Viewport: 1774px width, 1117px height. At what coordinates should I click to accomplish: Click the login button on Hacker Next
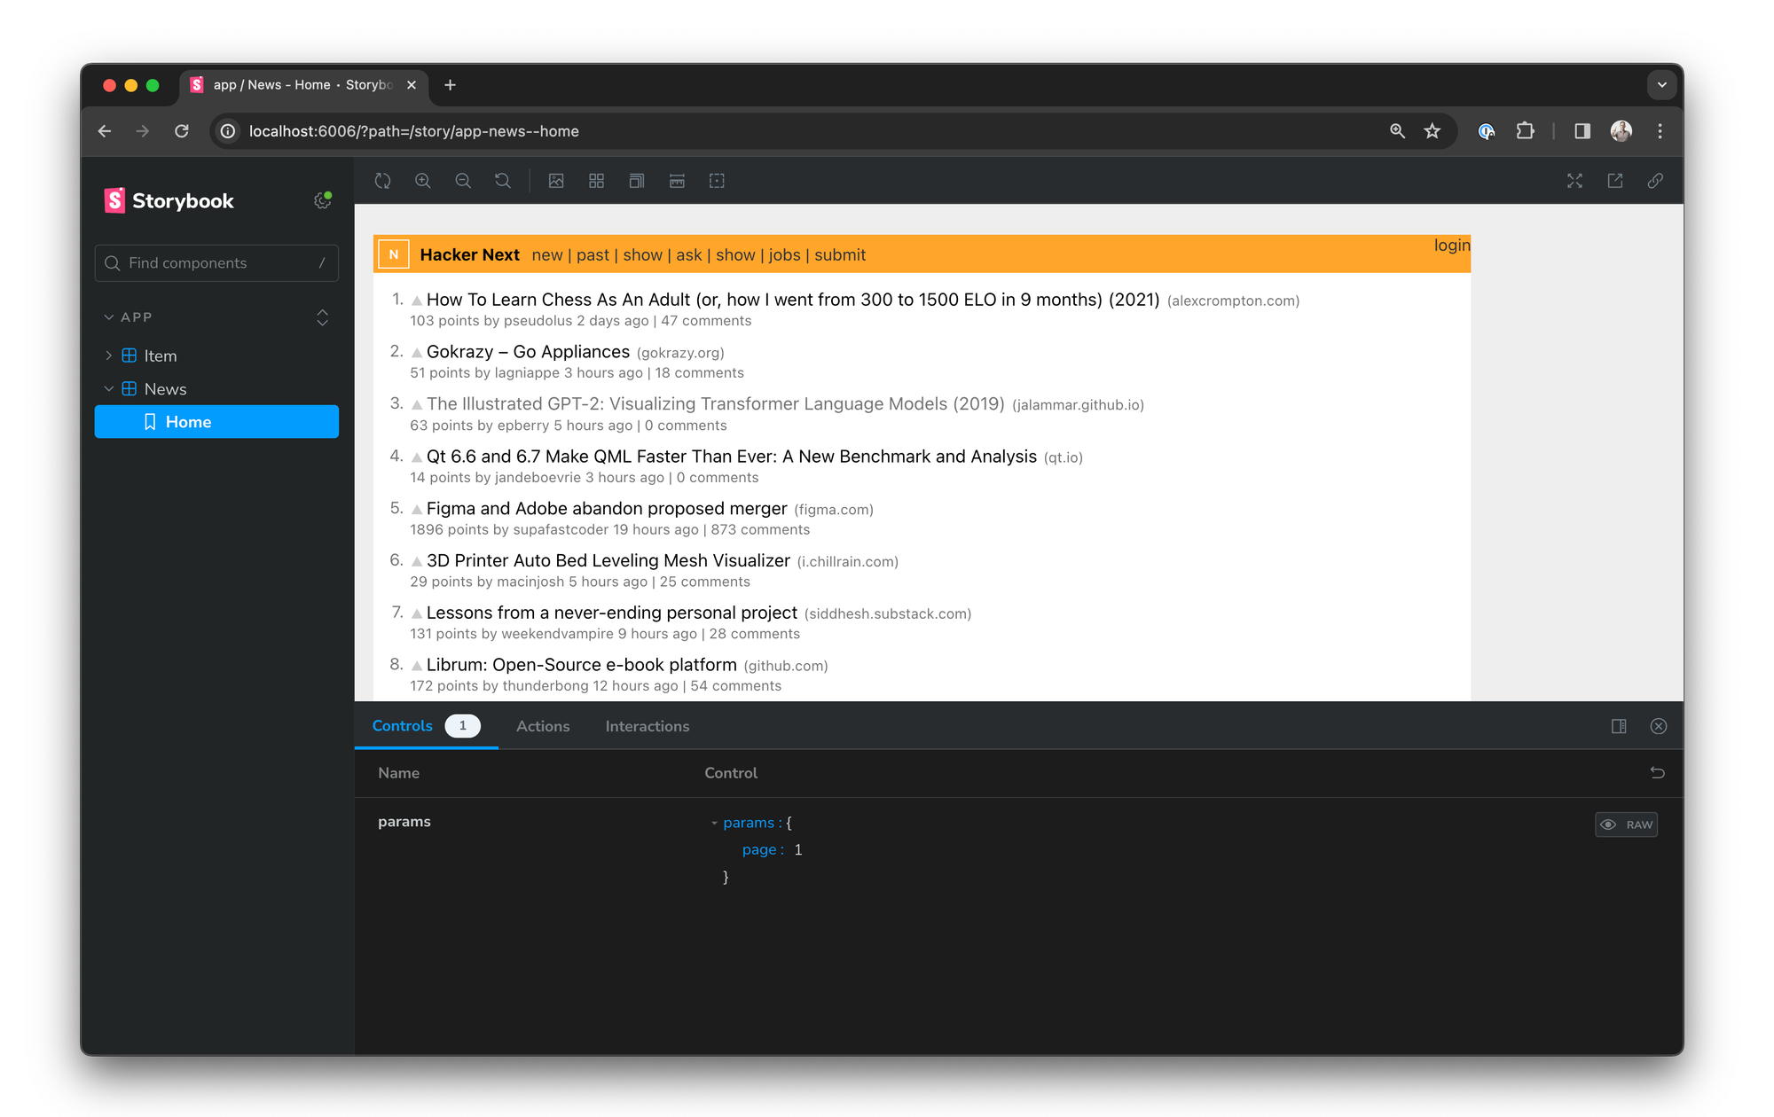1451,245
